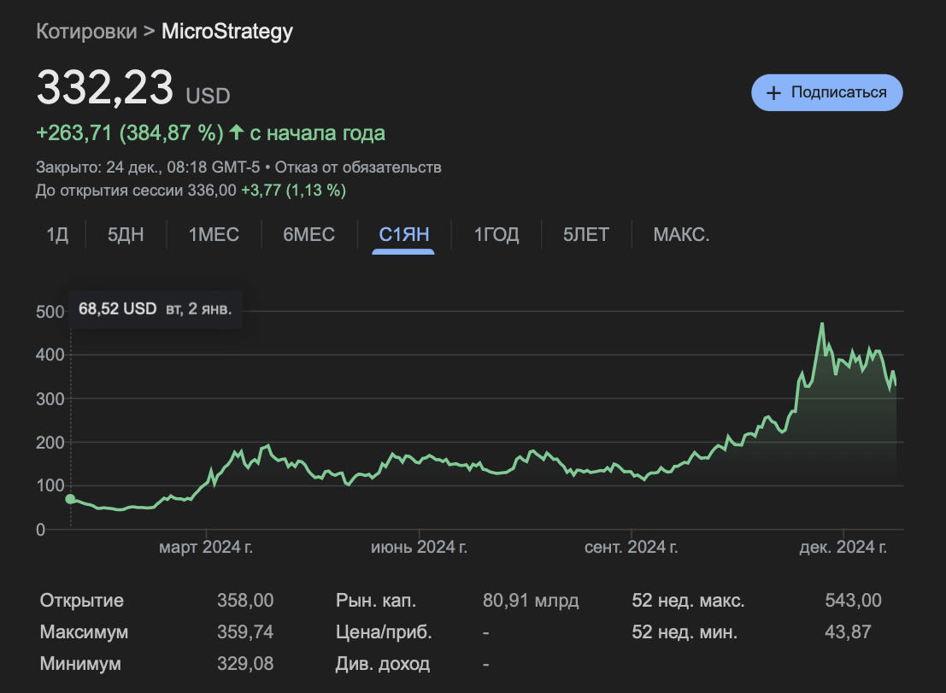Click the 52 нед. мин. value 43,87
This screenshot has width=946, height=693.
[x=848, y=631]
